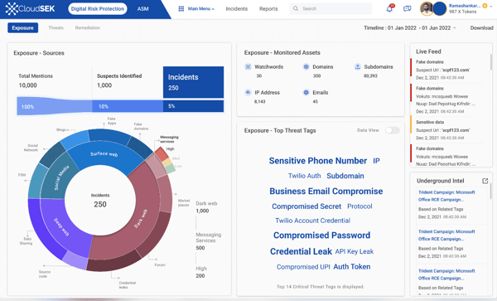This screenshot has height=301, width=497.
Task: Click into the Search field
Action: point(331,8)
